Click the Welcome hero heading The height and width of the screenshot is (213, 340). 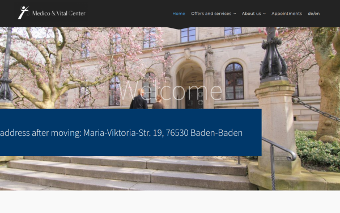click(x=170, y=91)
